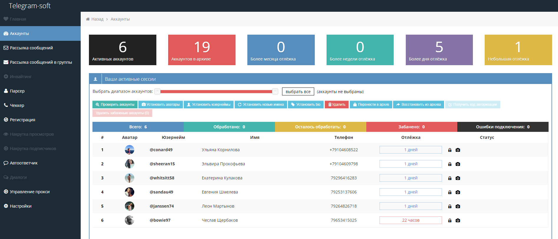This screenshot has height=239, width=558.
Task: Click the Назад breadcrumb link
Action: (x=97, y=19)
